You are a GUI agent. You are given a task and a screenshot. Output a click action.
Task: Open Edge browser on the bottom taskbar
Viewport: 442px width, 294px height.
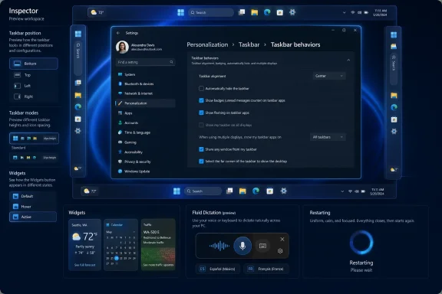[256, 191]
